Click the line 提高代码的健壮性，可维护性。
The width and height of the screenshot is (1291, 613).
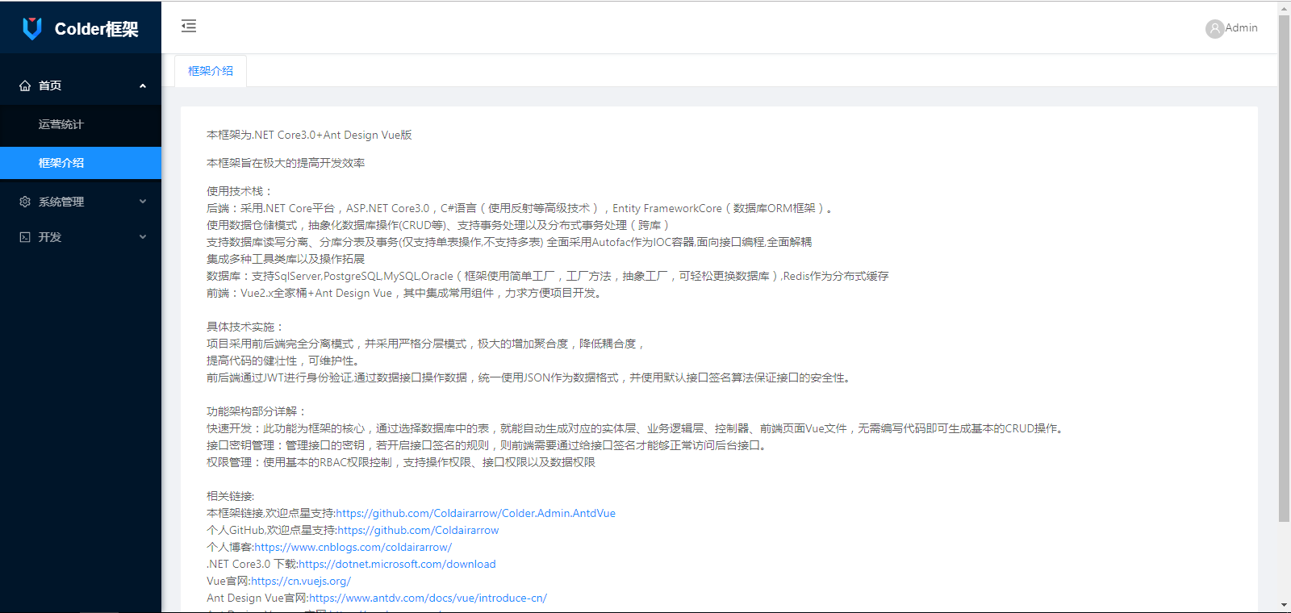point(285,361)
